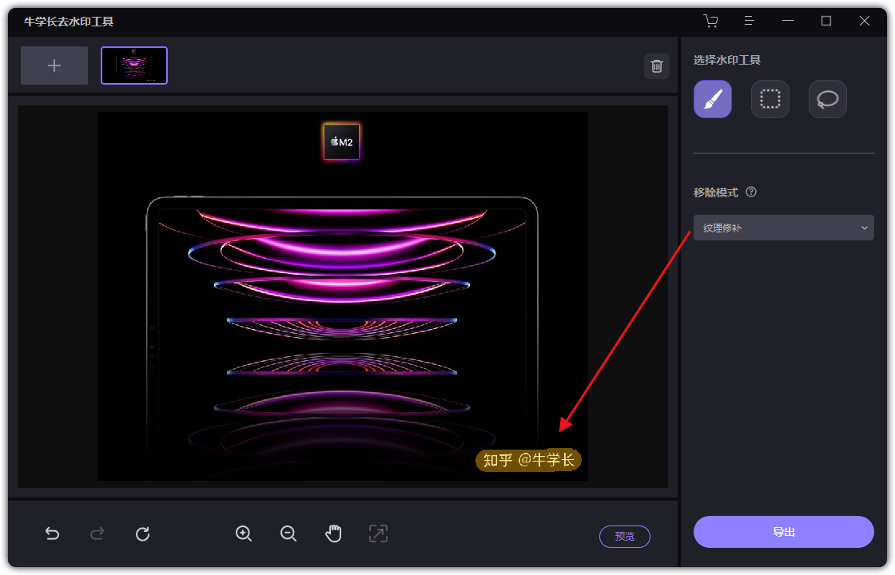Click the 预览 preview button

(x=624, y=536)
